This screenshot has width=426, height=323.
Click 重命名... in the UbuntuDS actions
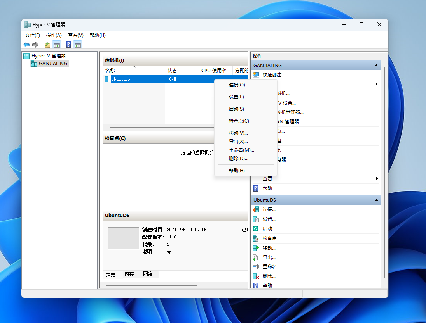pos(271,267)
